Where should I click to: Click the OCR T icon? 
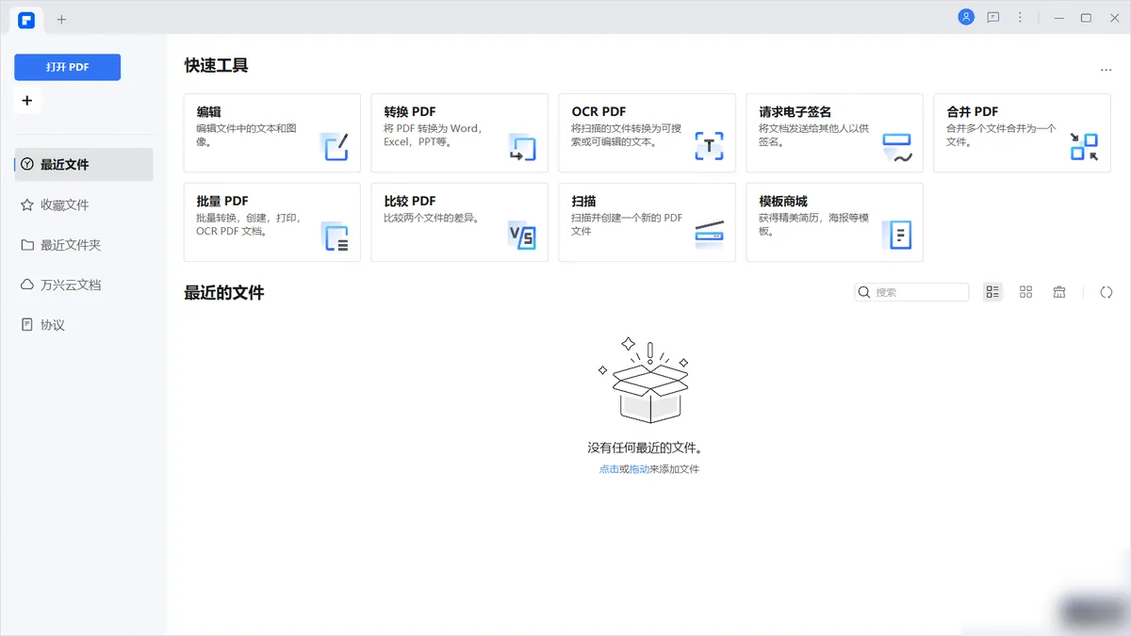(x=710, y=146)
